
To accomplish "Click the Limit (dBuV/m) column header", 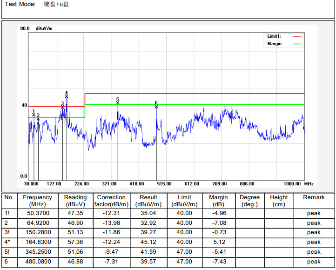I will [x=184, y=201].
